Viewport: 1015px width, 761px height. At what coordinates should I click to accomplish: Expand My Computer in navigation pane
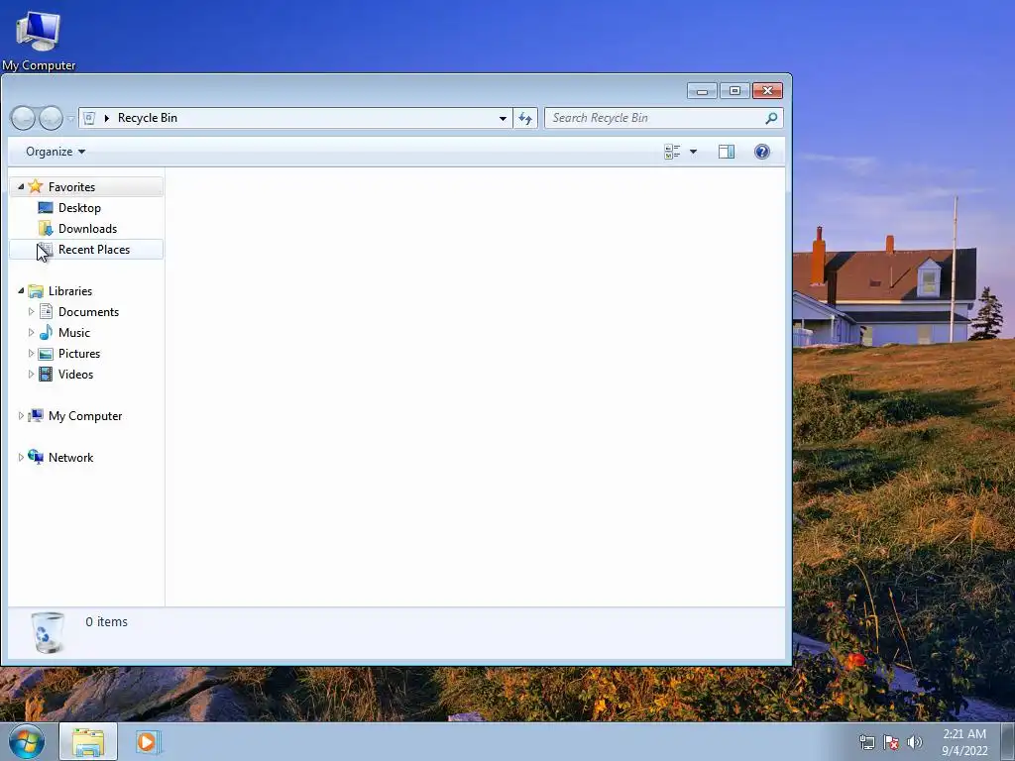click(21, 415)
